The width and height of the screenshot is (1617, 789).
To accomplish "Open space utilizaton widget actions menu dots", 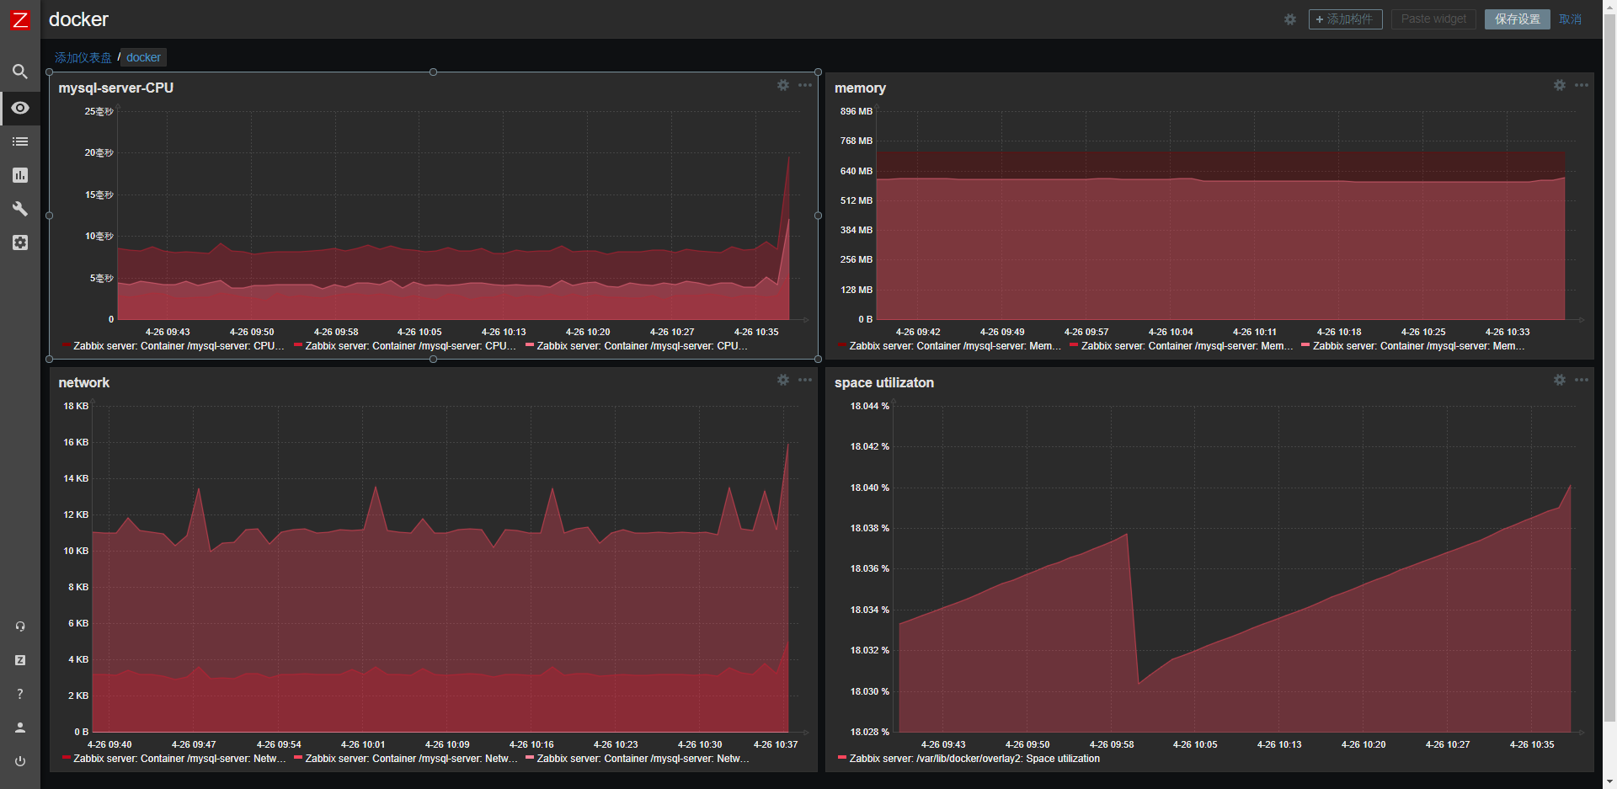I will pyautogui.click(x=1582, y=380).
